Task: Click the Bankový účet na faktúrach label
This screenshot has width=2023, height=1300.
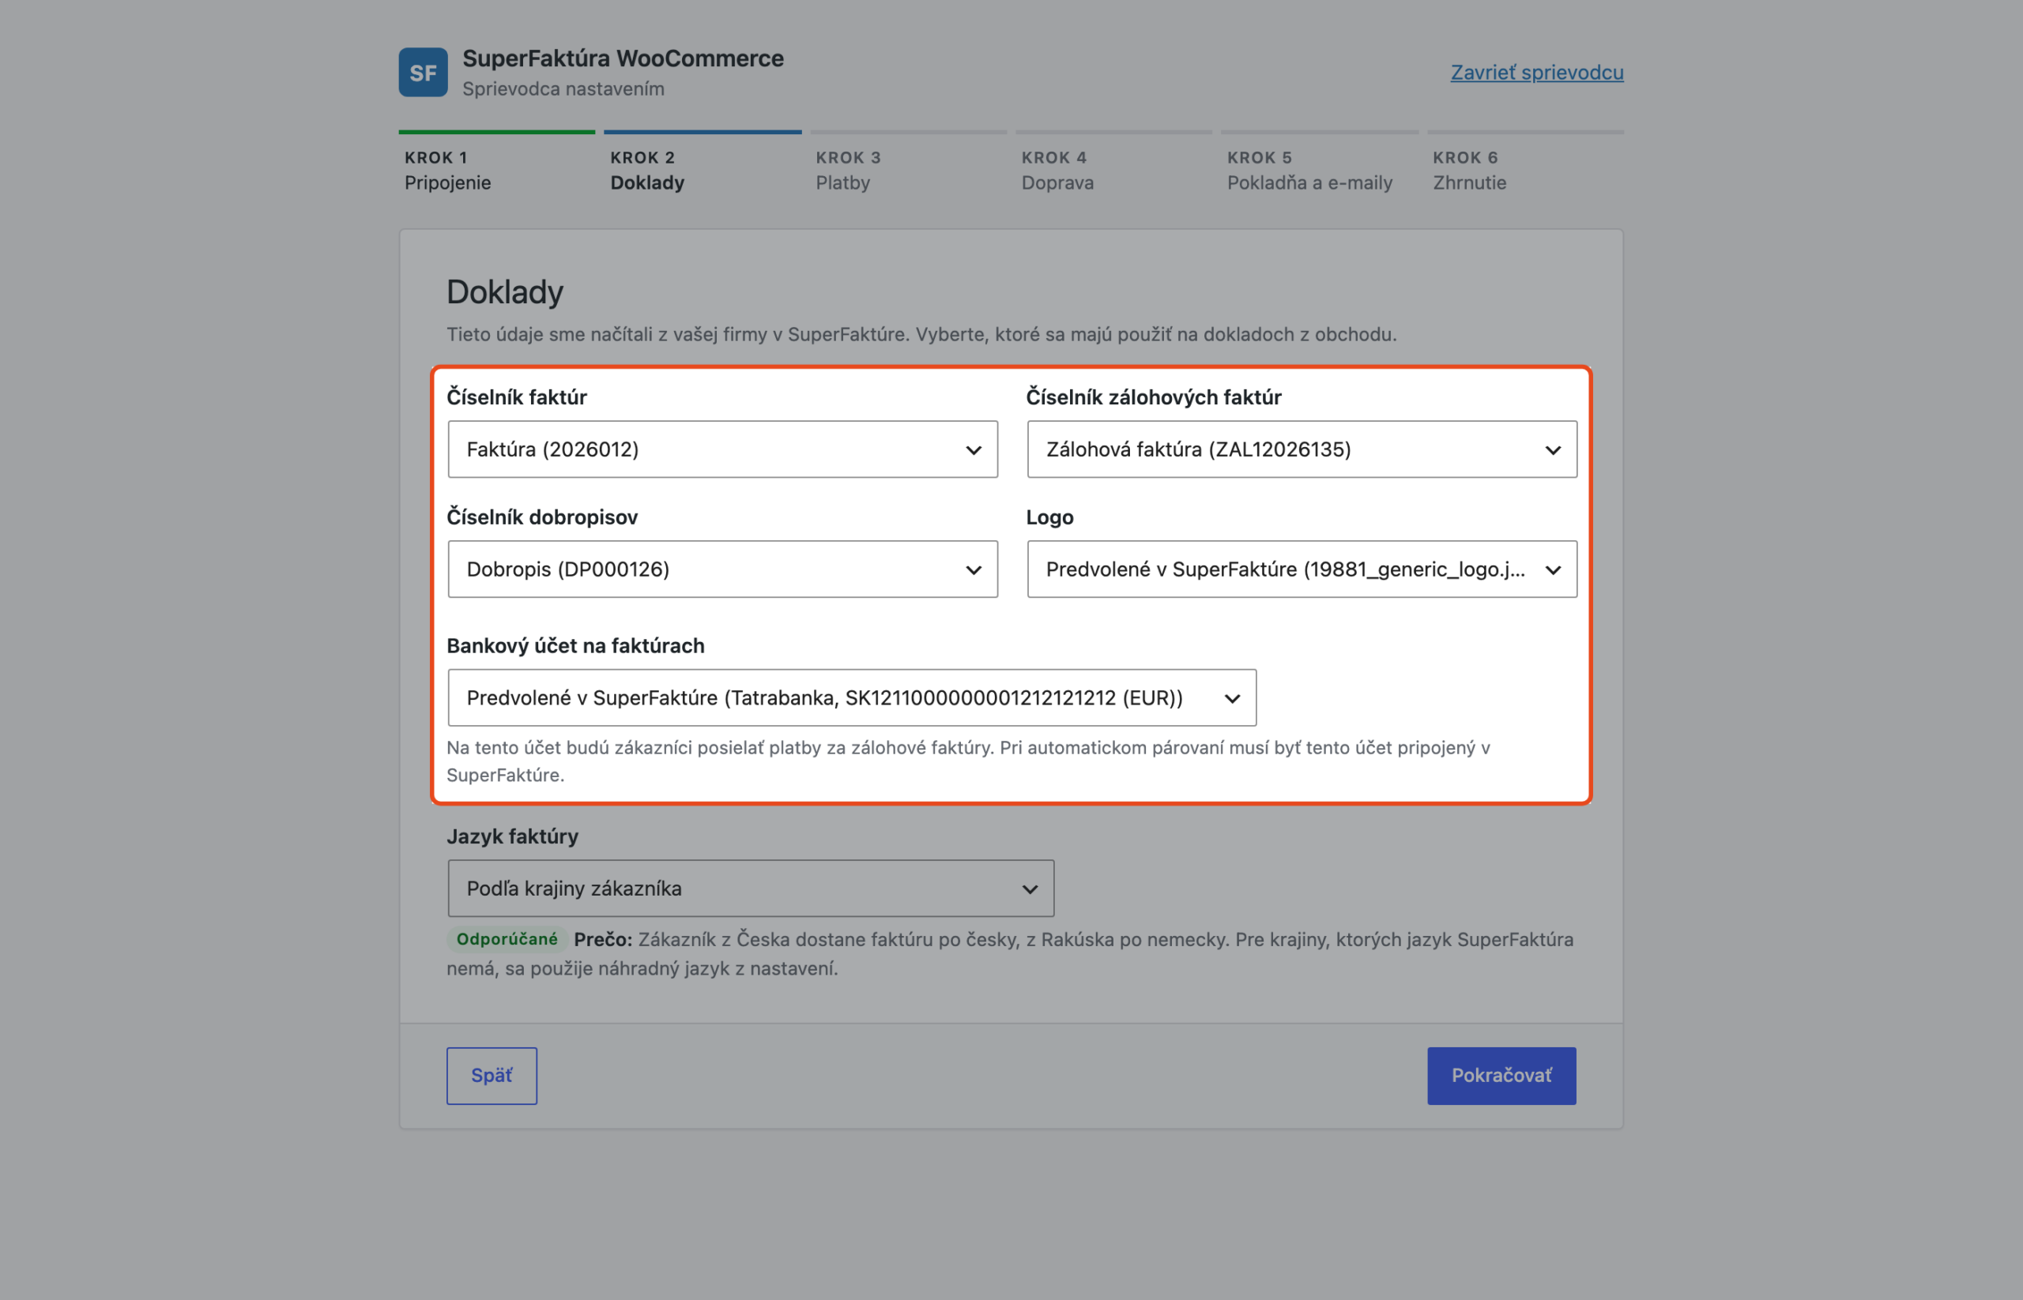Action: (575, 646)
